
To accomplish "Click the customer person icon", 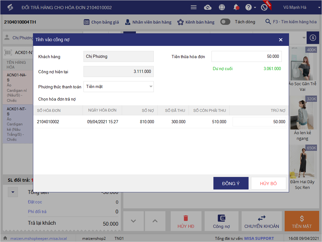I will point(7,37).
